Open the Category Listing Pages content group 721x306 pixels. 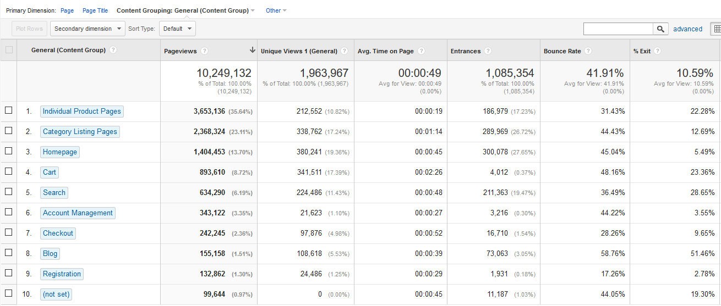pyautogui.click(x=80, y=132)
